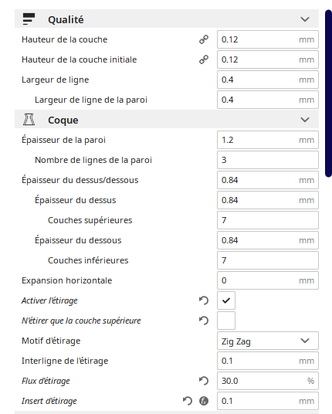Image resolution: width=332 pixels, height=414 pixels.
Task: Click the Qualité category icon
Action: (x=29, y=19)
